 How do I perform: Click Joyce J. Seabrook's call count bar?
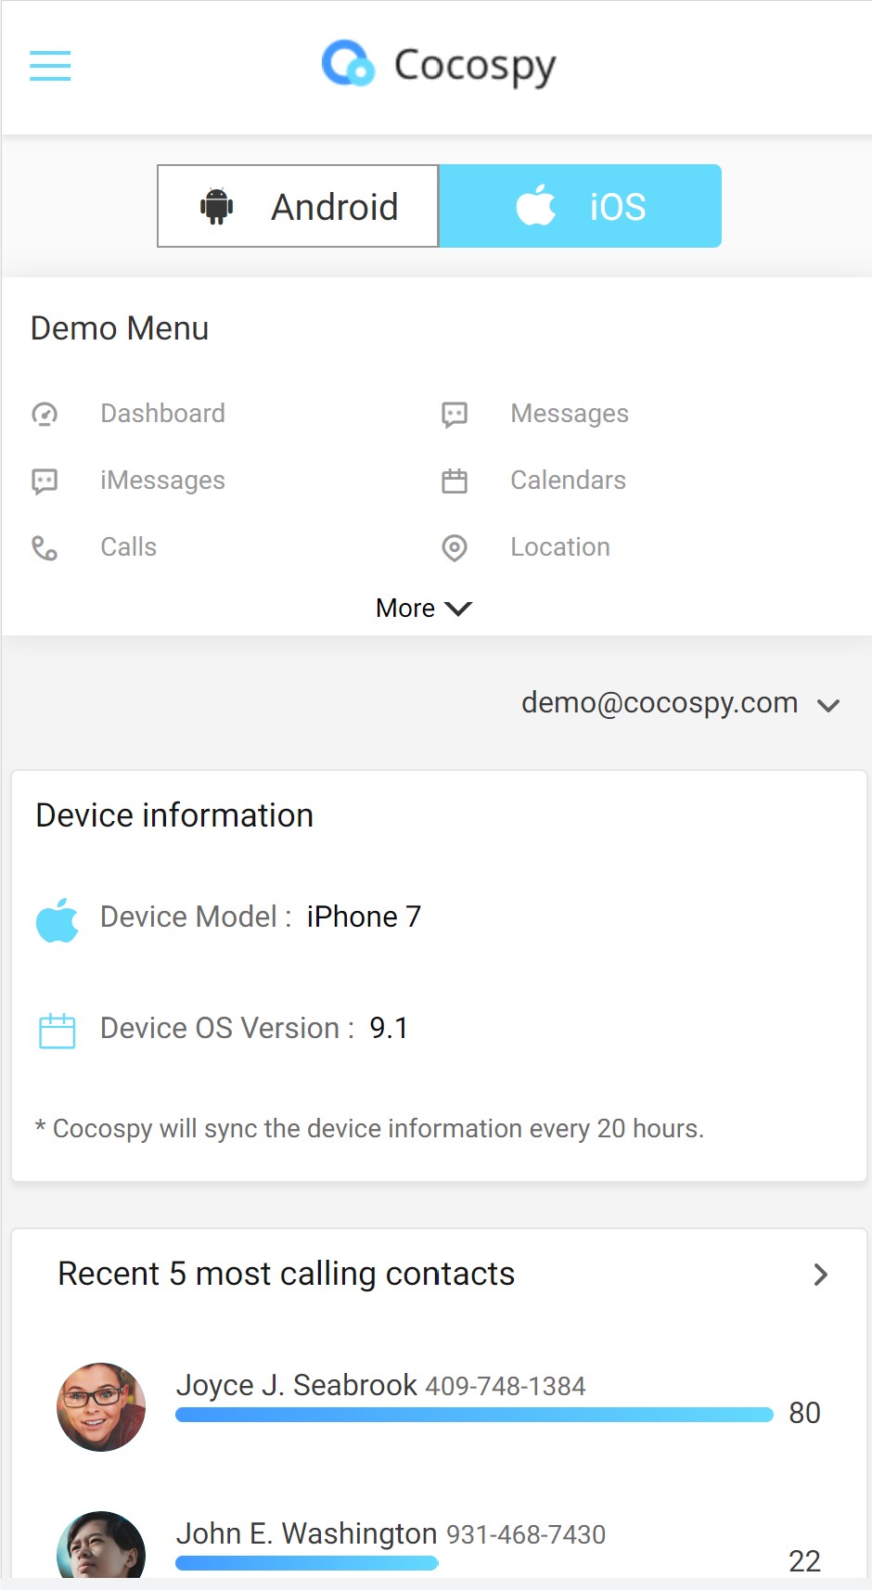tap(473, 1415)
